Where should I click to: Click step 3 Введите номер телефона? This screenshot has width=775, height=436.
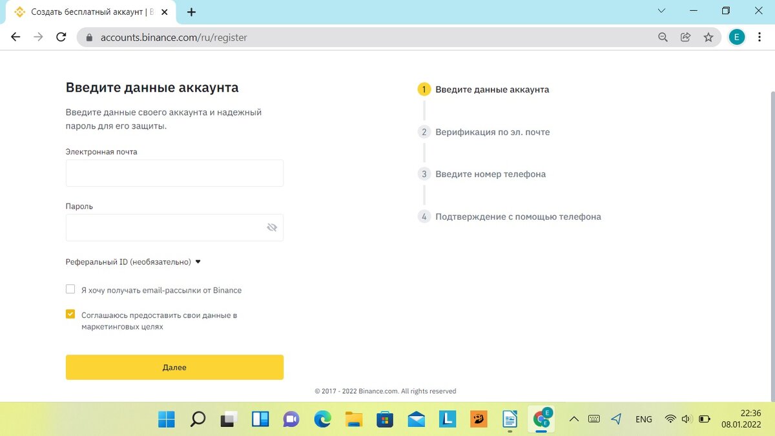tap(482, 174)
